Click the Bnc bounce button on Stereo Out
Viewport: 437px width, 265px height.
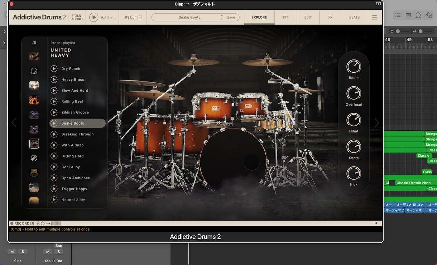[59, 246]
